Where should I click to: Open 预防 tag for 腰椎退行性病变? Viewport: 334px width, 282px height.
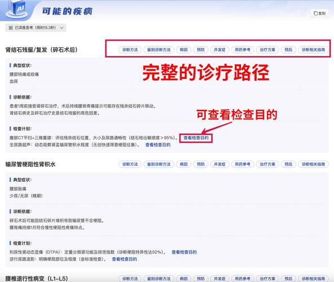[201, 279]
